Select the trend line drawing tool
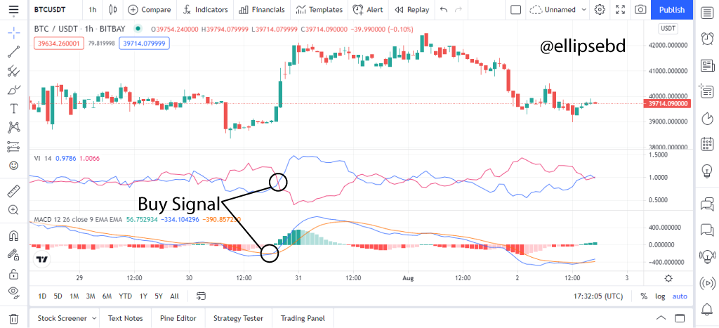719x328 pixels. (13, 51)
